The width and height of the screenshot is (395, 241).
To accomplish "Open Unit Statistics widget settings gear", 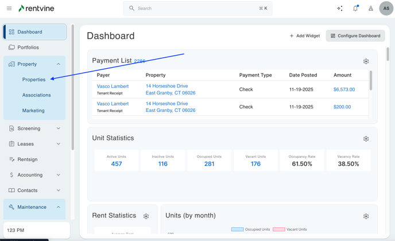I will pyautogui.click(x=366, y=139).
